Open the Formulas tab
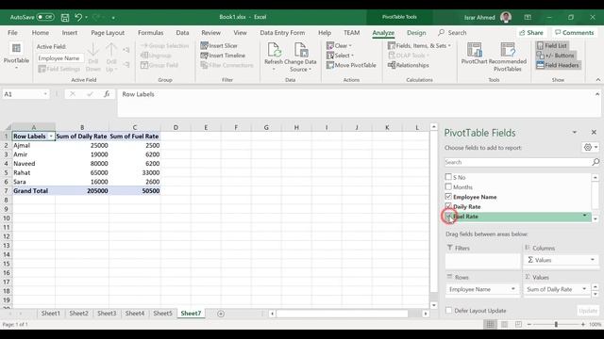 coord(151,33)
